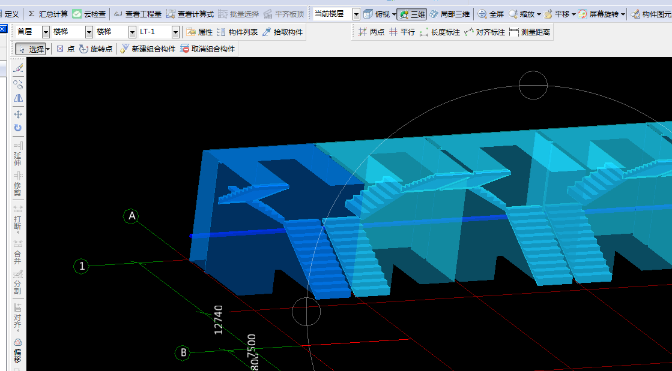Open the second 楼梯 type dropdown
672x371 pixels.
click(x=133, y=32)
